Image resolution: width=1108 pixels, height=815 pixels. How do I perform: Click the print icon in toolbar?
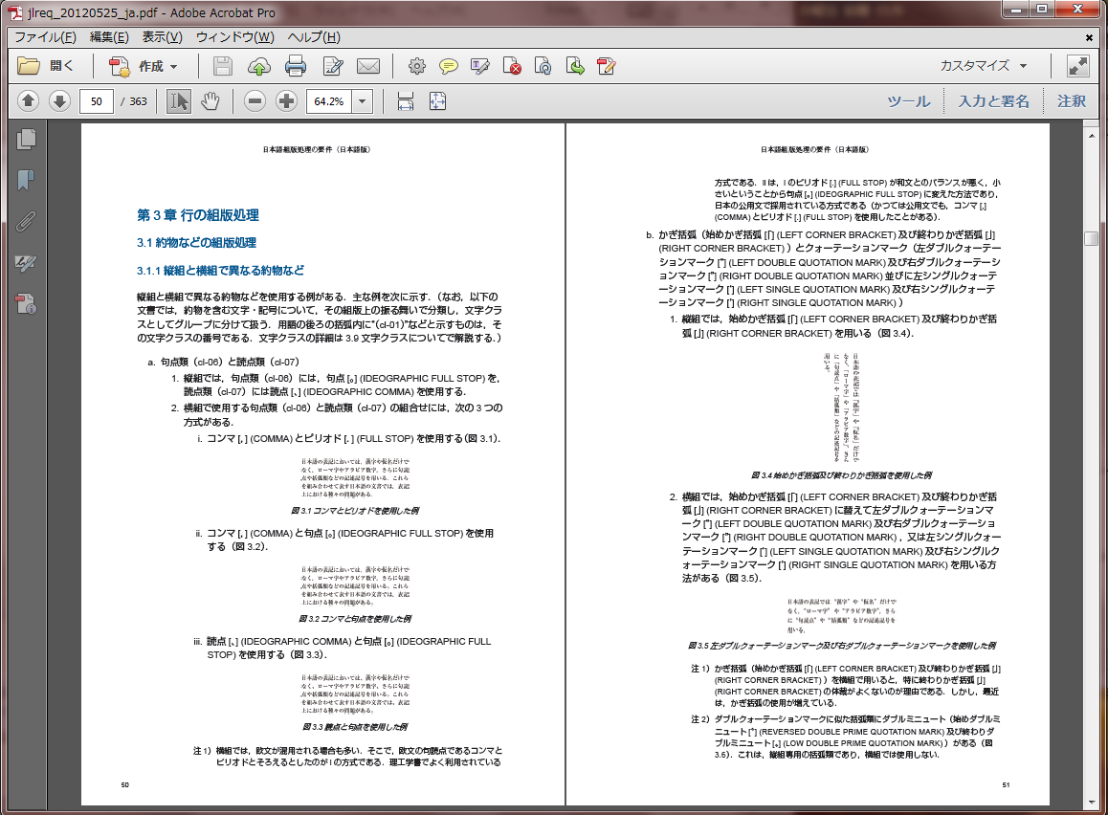tap(295, 66)
